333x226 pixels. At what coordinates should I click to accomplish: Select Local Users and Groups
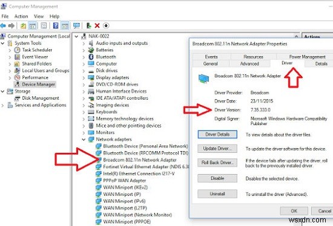tap(45, 71)
